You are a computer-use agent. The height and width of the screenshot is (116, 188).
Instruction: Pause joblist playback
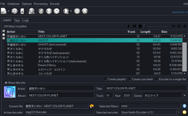[134, 26]
